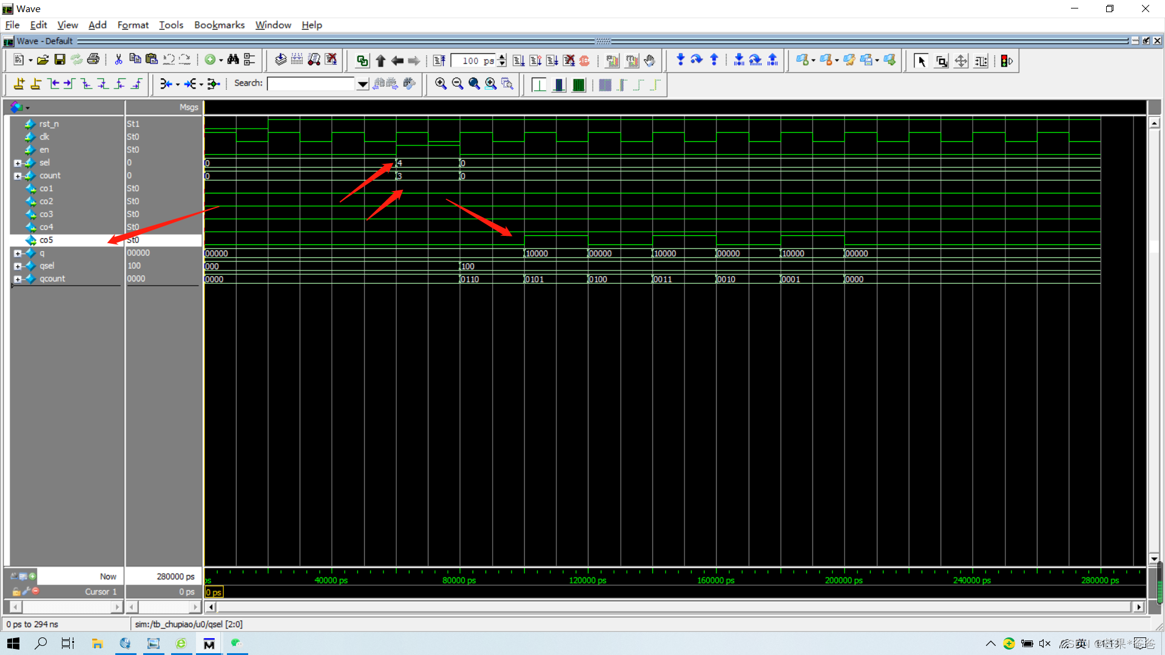1165x655 pixels.
Task: Click the Print icon in toolbar
Action: point(93,59)
